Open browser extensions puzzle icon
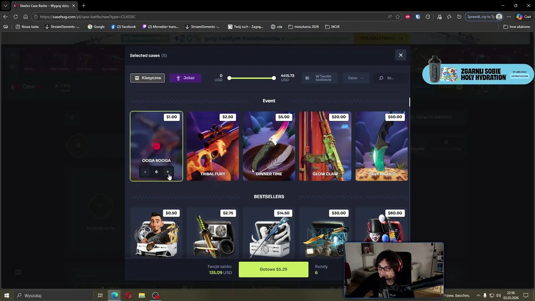The width and height of the screenshot is (535, 301). coord(428,17)
